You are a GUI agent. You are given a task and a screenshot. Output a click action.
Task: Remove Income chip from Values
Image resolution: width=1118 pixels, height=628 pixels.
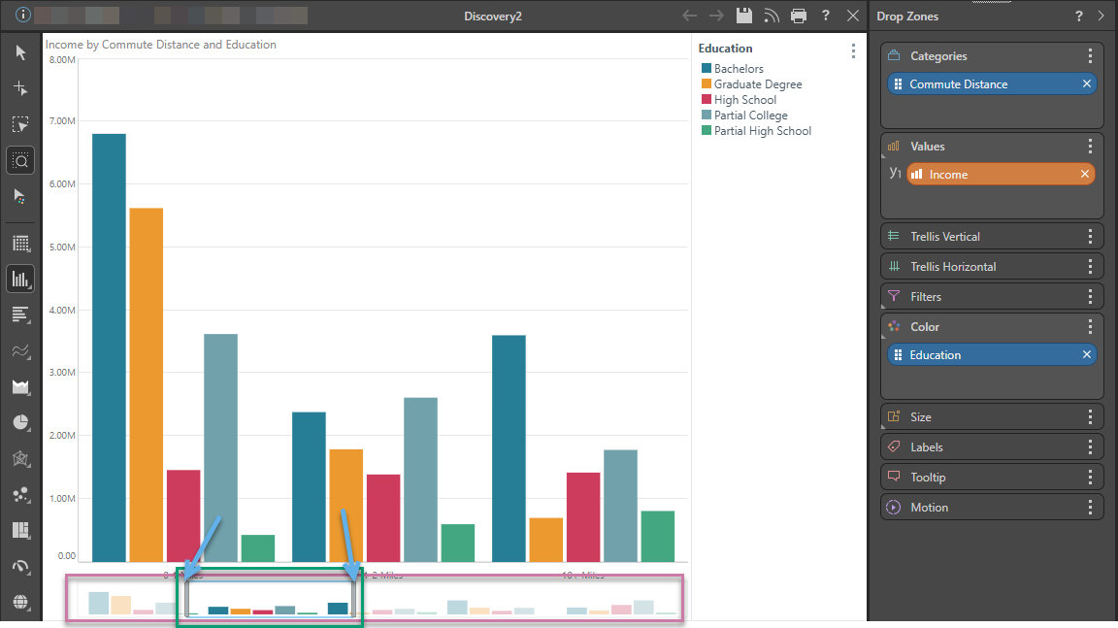click(1085, 175)
